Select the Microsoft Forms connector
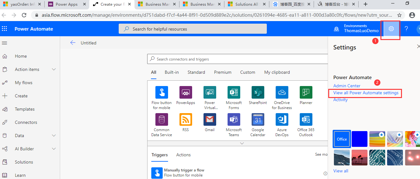420x179 pixels. point(234,92)
